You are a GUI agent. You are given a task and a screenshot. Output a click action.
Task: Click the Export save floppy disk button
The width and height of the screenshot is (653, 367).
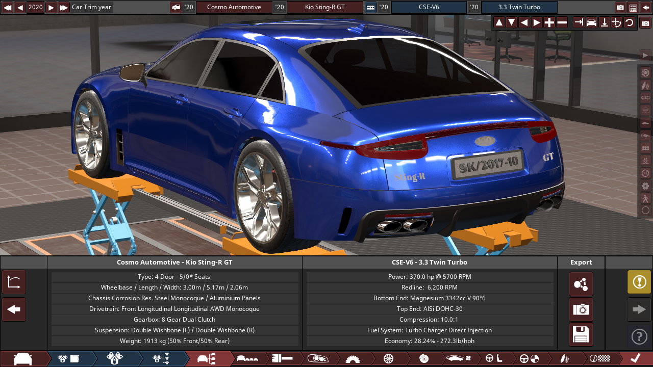[581, 335]
